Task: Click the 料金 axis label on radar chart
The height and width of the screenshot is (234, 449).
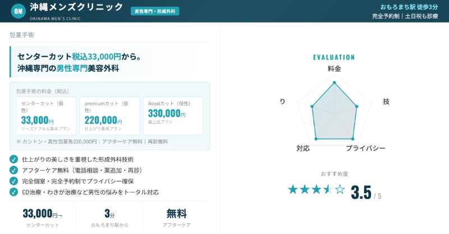Action: 334,68
